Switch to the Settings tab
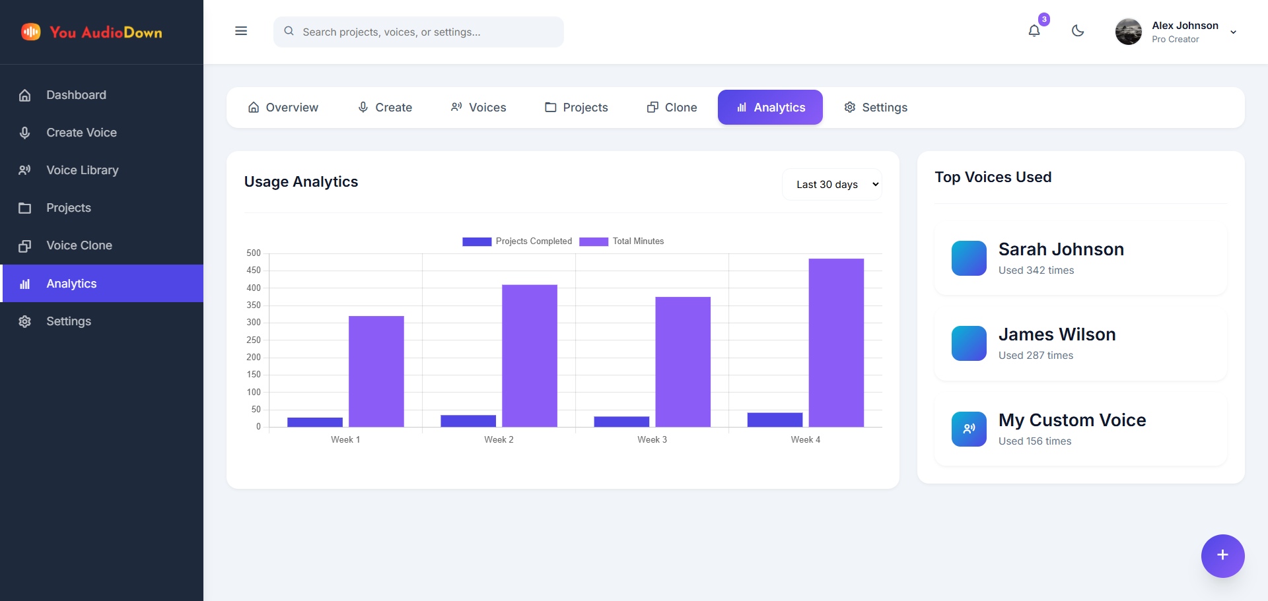The height and width of the screenshot is (601, 1268). (876, 108)
